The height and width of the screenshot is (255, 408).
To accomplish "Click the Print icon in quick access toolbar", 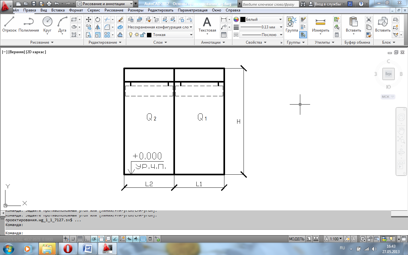I will (49, 4).
